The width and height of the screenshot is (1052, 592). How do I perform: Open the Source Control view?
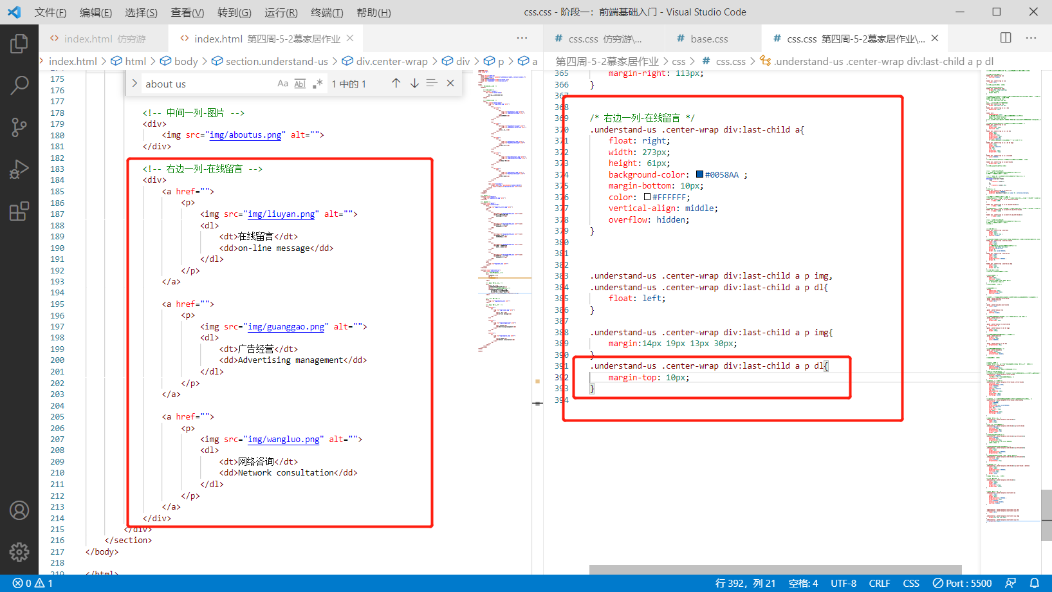[19, 127]
